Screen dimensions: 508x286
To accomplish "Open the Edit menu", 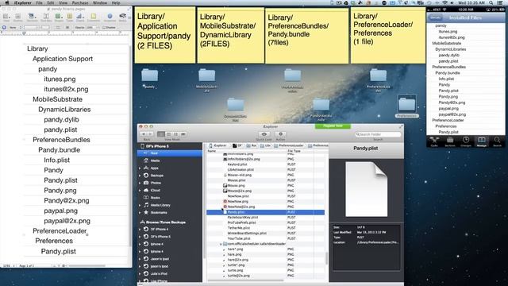I will pos(51,2).
